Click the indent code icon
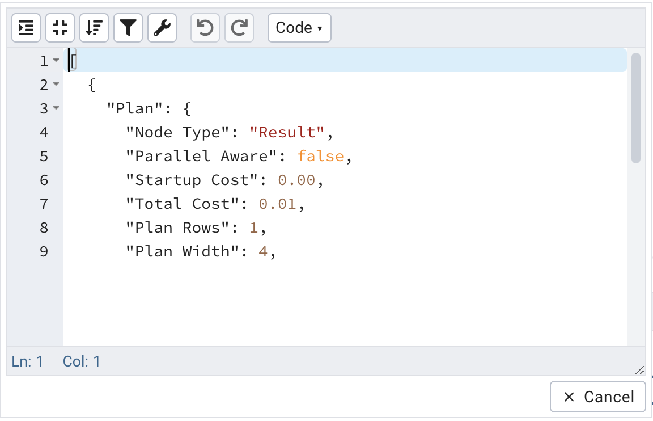The width and height of the screenshot is (653, 421). coord(26,27)
